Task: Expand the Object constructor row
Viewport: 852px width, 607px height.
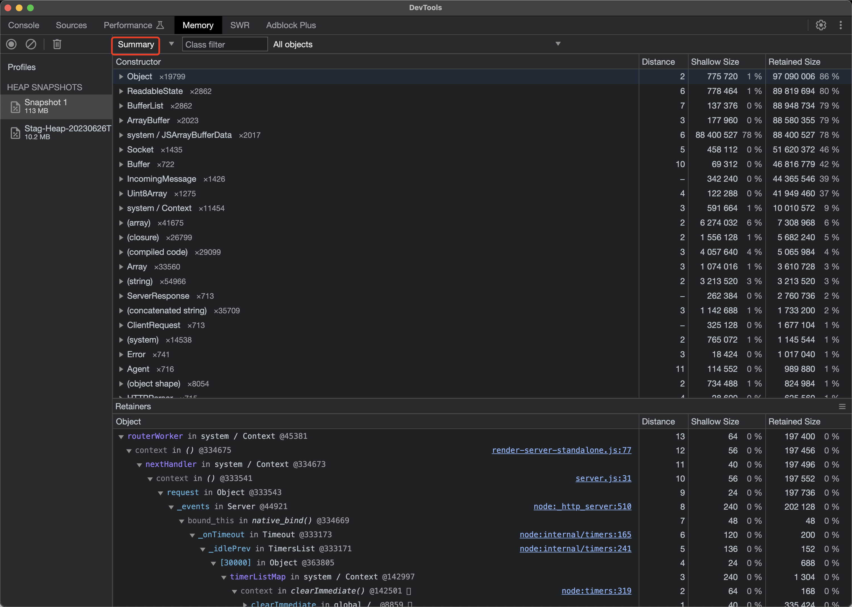Action: click(x=121, y=76)
